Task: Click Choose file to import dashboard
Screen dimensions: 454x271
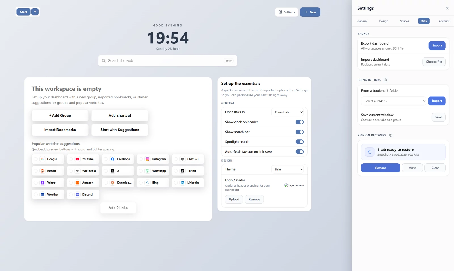Action: pos(434,62)
